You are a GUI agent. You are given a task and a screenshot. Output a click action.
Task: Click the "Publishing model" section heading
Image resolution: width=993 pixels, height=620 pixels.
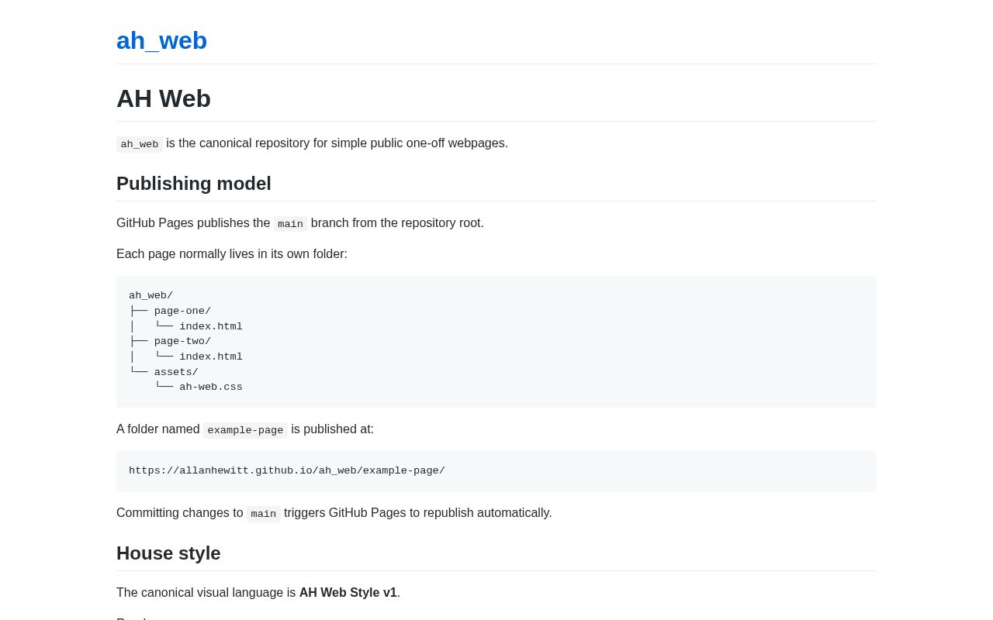(x=194, y=184)
